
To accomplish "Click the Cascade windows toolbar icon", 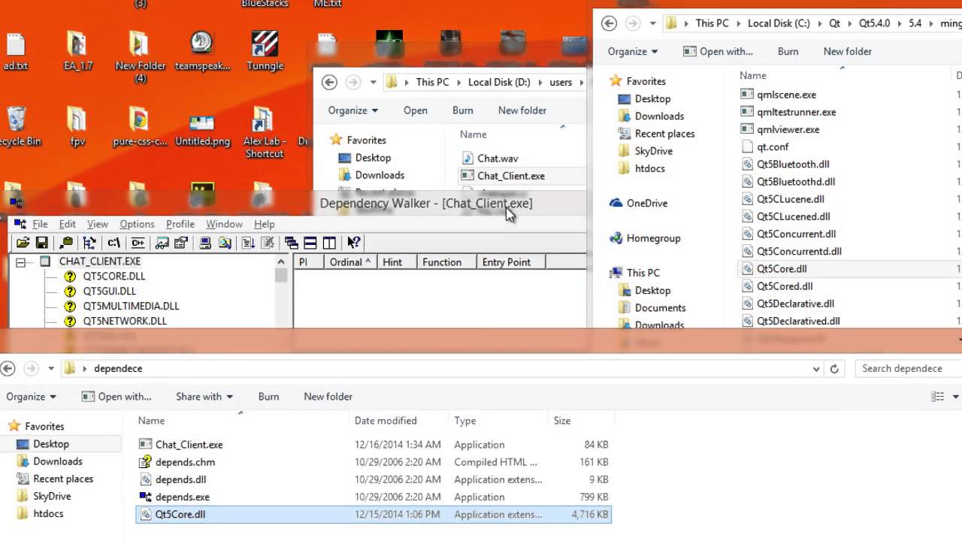I will click(x=292, y=243).
